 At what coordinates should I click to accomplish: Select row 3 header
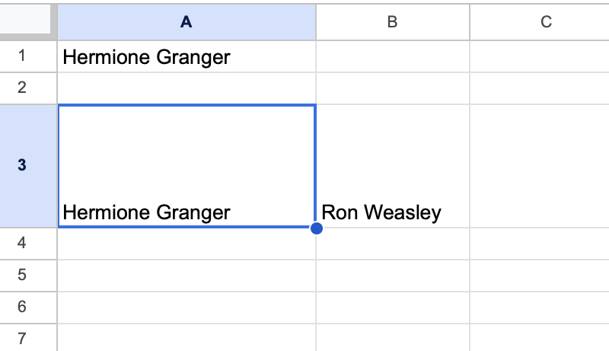pyautogui.click(x=21, y=165)
